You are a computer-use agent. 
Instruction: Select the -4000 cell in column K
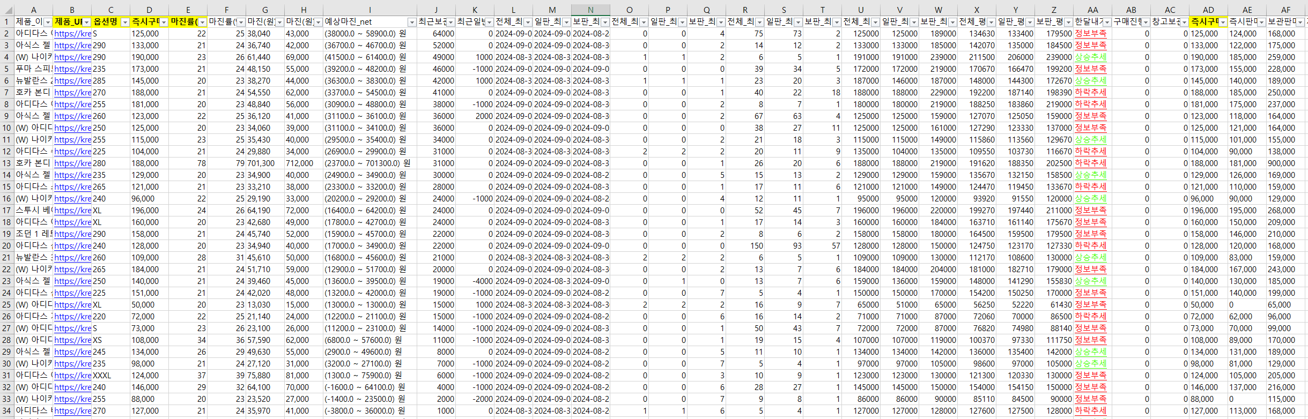point(475,281)
